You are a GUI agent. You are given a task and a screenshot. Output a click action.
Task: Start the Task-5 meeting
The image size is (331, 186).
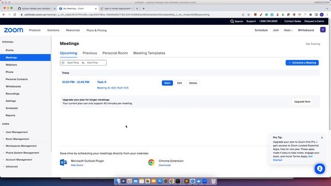click(167, 83)
